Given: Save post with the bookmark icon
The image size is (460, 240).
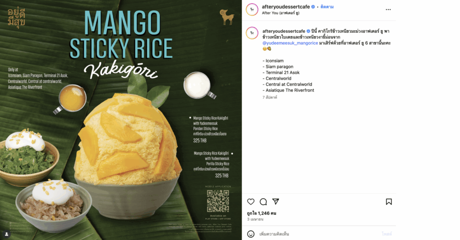Looking at the screenshot, I should tap(389, 201).
